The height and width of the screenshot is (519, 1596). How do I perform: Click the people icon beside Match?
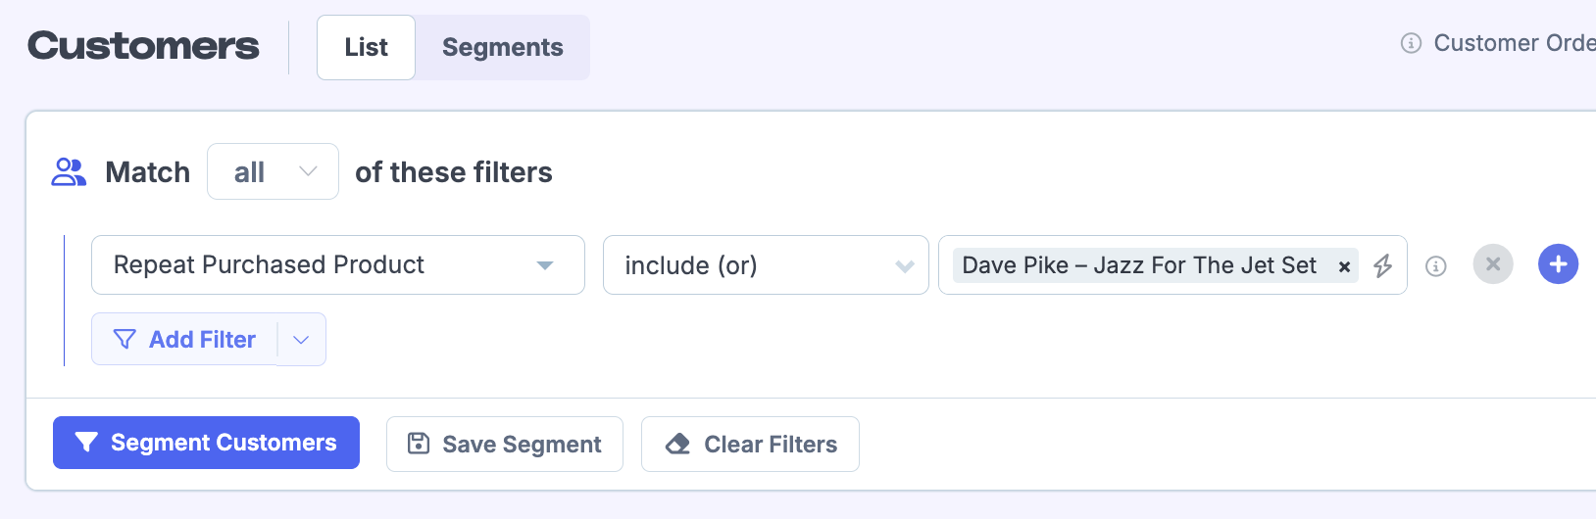pyautogui.click(x=69, y=172)
